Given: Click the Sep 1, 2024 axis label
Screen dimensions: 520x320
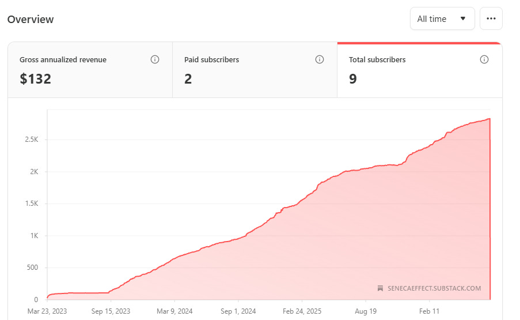Looking at the screenshot, I should [238, 311].
